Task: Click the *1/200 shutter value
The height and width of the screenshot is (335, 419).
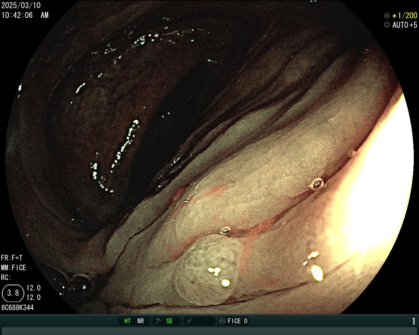Action: (405, 16)
